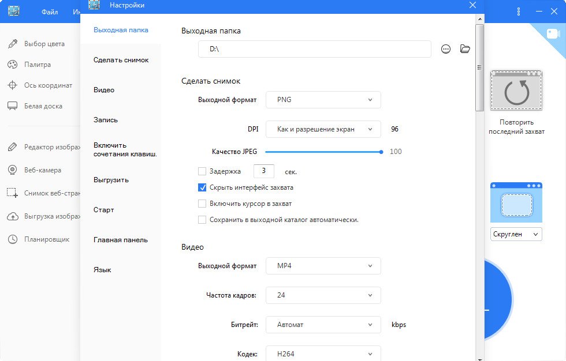Toggle auto-save to output folder checkbox
Screen dimensions: 566x361
(x=202, y=219)
